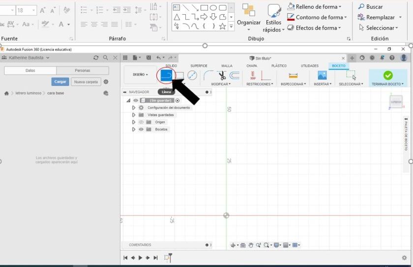Click the Fusion help question icon
The height and width of the screenshot is (267, 413).
point(392,57)
